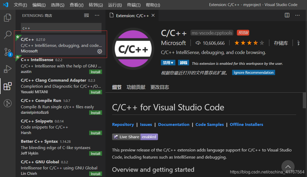Click the 10,606,666 install count
307x177 pixels.
tap(214, 43)
